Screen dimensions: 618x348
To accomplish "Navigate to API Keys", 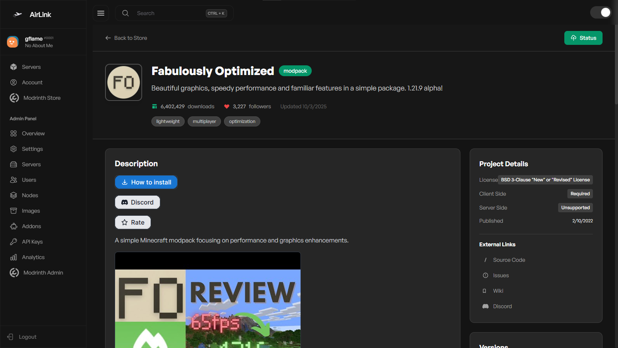I will point(32,242).
